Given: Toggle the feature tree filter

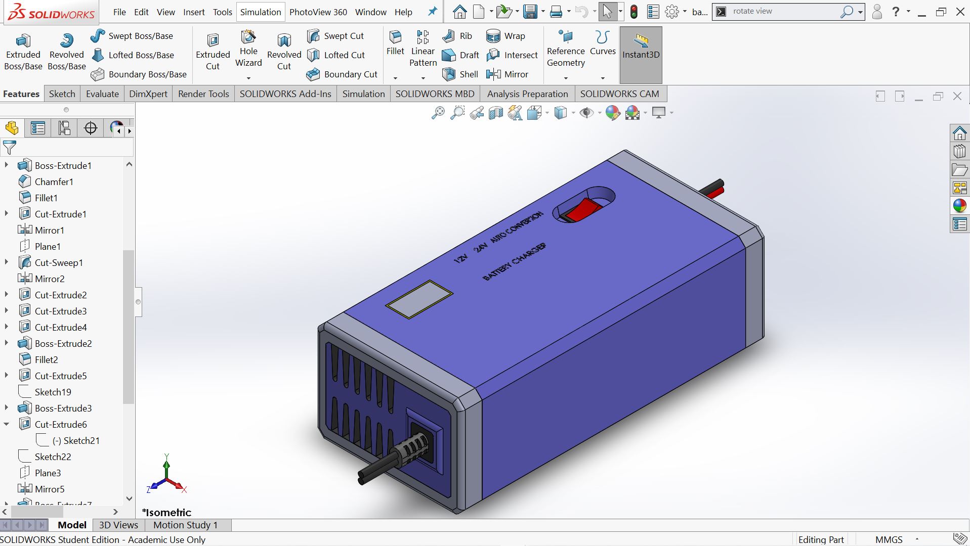Looking at the screenshot, I should (x=10, y=148).
